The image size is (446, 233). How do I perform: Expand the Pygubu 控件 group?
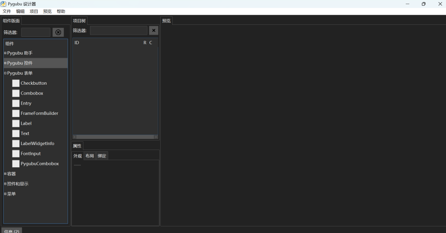coord(5,63)
